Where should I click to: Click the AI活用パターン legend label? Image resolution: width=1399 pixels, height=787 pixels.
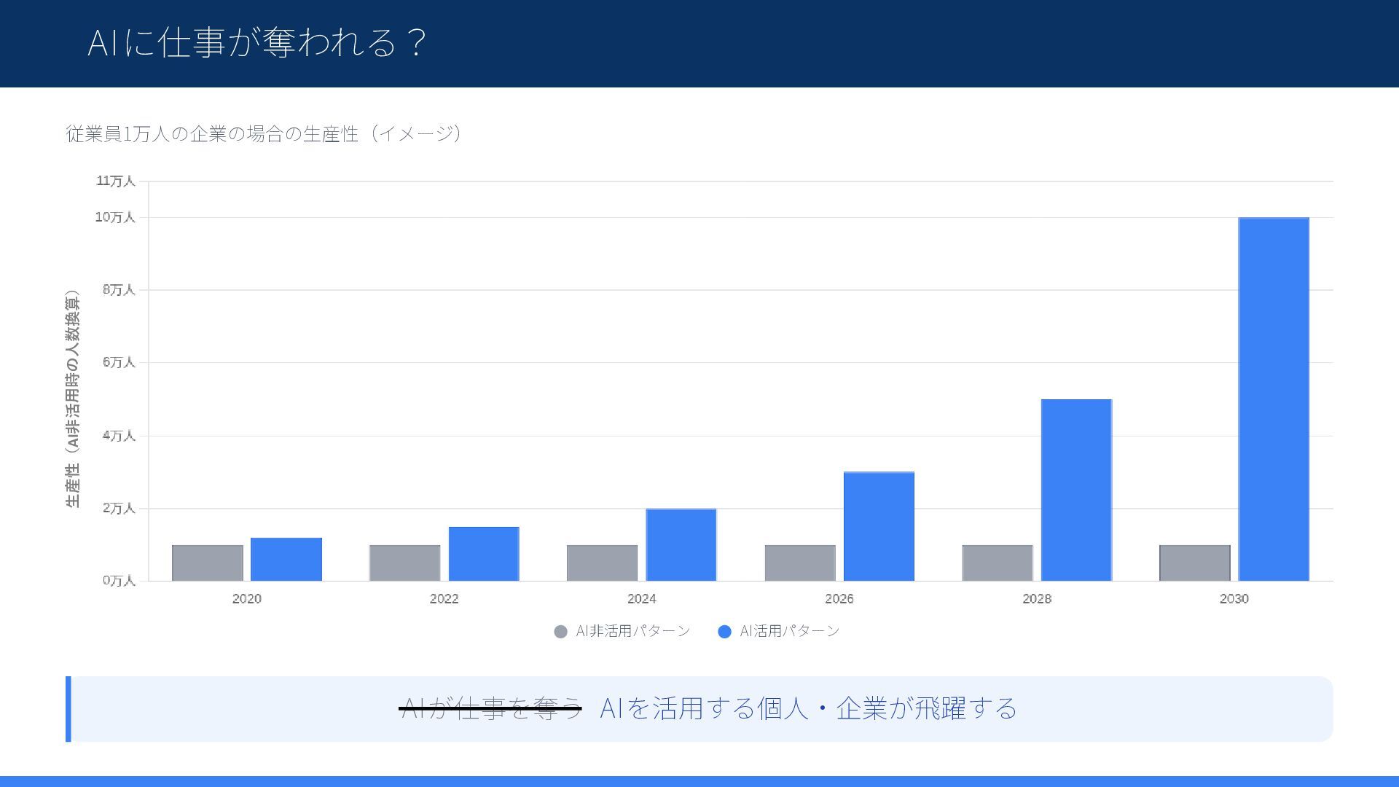click(789, 631)
